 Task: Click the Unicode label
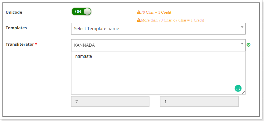point(14,12)
